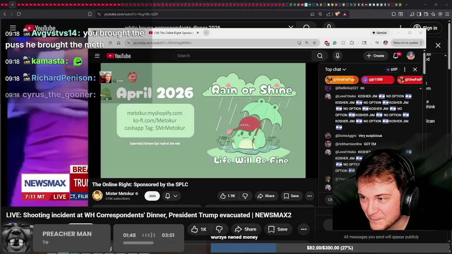Open Mister Metokur channel link

(x=120, y=193)
